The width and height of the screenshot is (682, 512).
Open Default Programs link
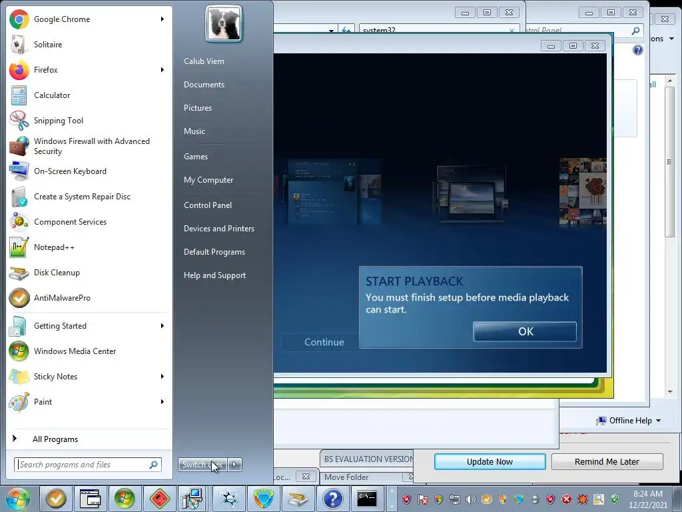214,252
